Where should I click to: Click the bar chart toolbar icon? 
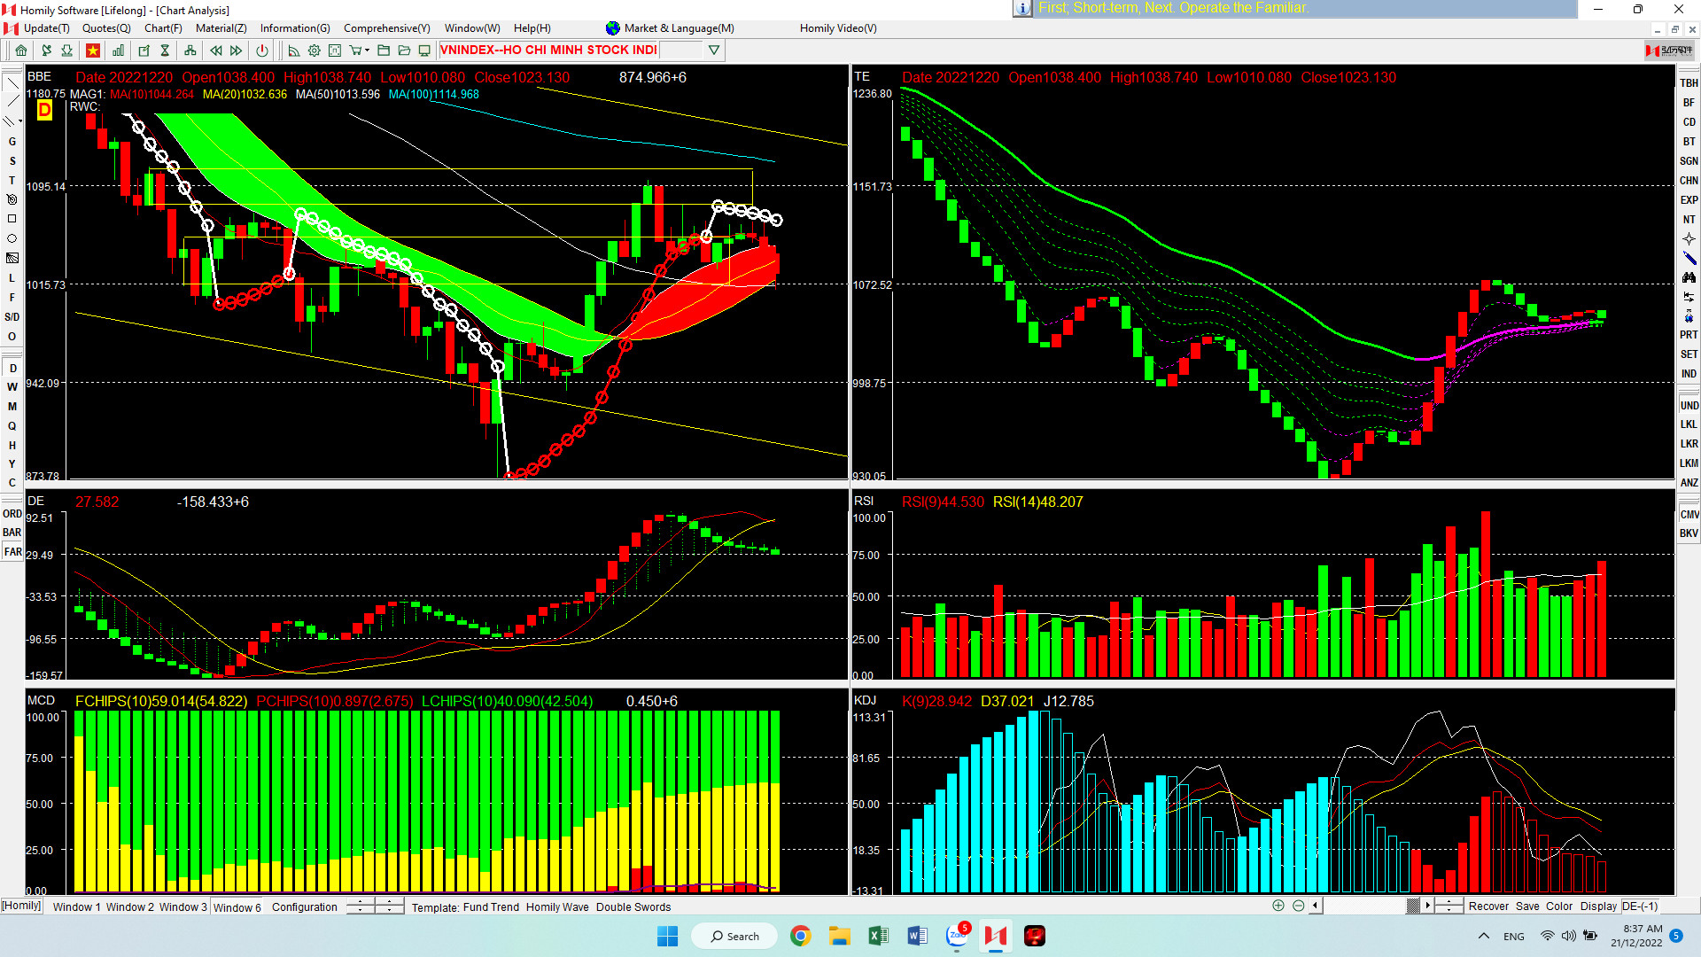pyautogui.click(x=118, y=51)
